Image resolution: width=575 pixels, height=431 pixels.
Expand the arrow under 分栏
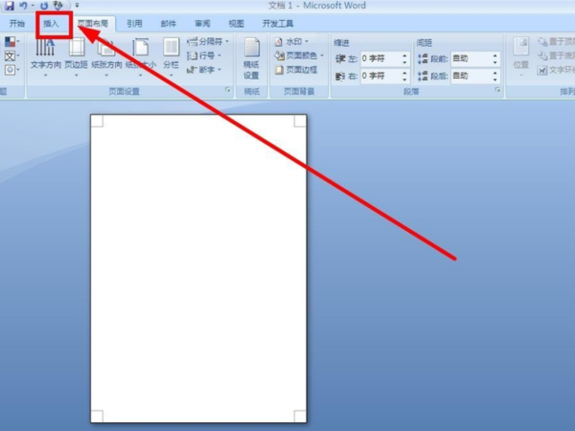point(171,76)
